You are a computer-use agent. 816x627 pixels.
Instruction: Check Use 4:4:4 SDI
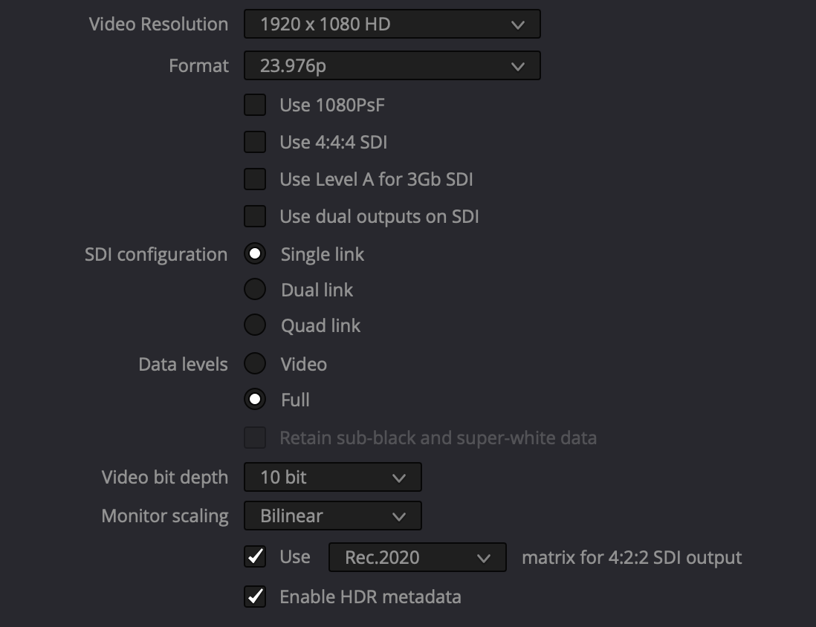(x=255, y=142)
